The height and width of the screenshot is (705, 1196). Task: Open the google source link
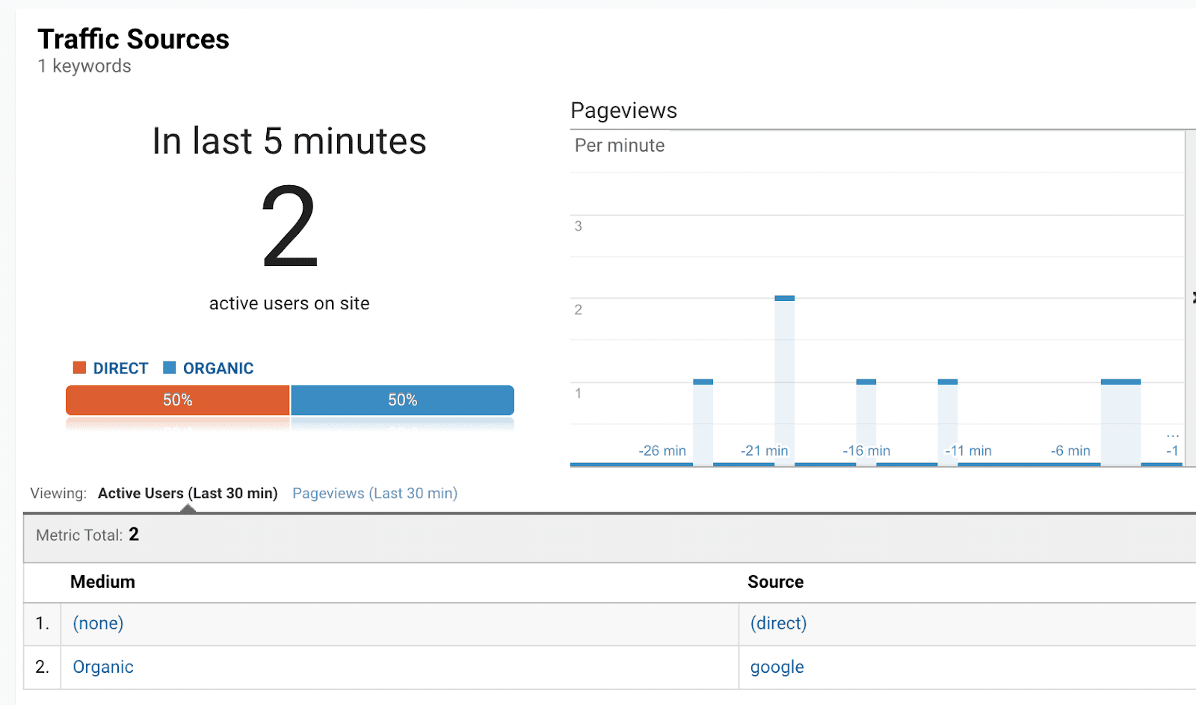(777, 668)
